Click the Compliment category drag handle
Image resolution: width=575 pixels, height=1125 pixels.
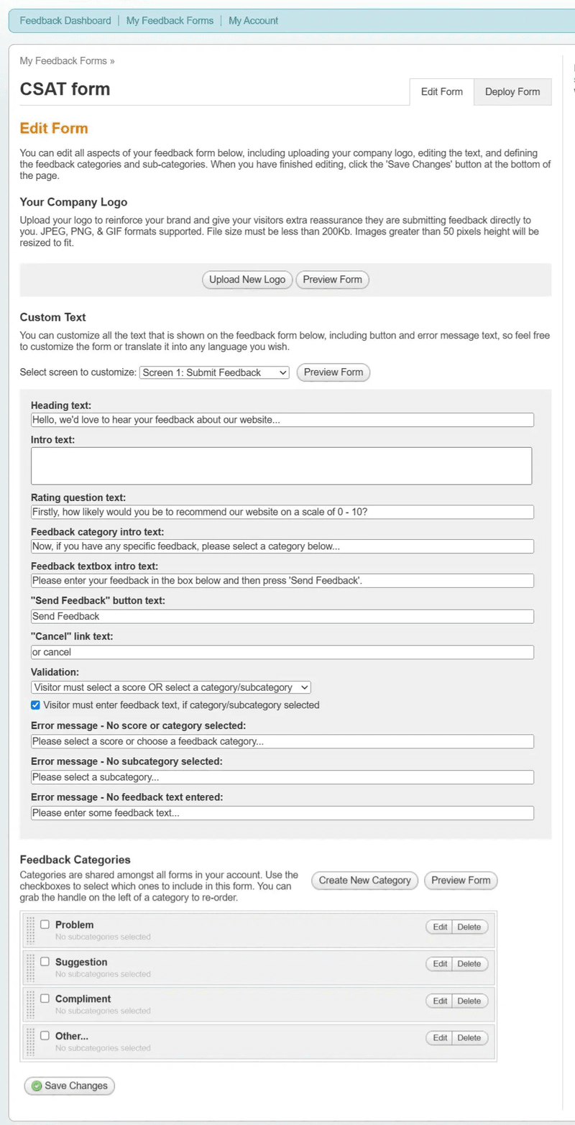click(x=30, y=1004)
